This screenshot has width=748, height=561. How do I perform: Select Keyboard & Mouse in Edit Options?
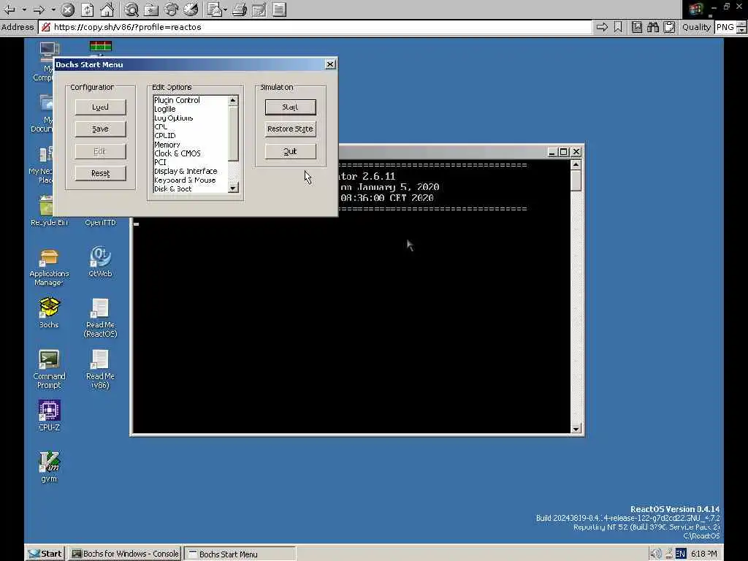(x=185, y=180)
